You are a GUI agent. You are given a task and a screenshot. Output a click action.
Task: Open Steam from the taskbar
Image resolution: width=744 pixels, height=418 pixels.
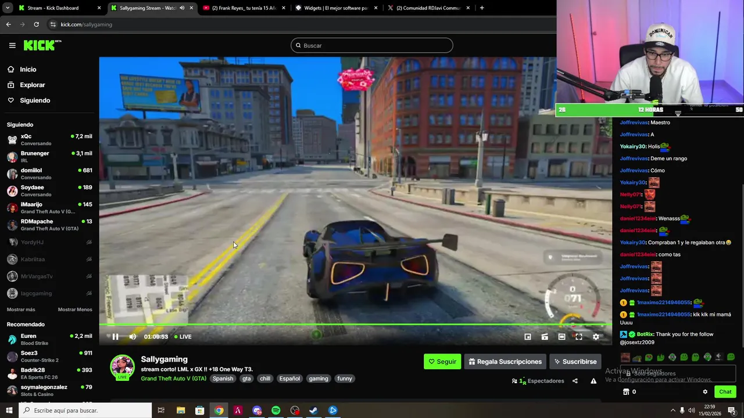click(314, 410)
